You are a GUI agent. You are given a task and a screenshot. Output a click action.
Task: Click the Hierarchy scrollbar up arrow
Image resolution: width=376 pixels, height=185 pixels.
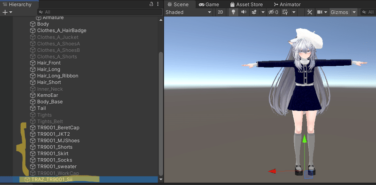(161, 20)
